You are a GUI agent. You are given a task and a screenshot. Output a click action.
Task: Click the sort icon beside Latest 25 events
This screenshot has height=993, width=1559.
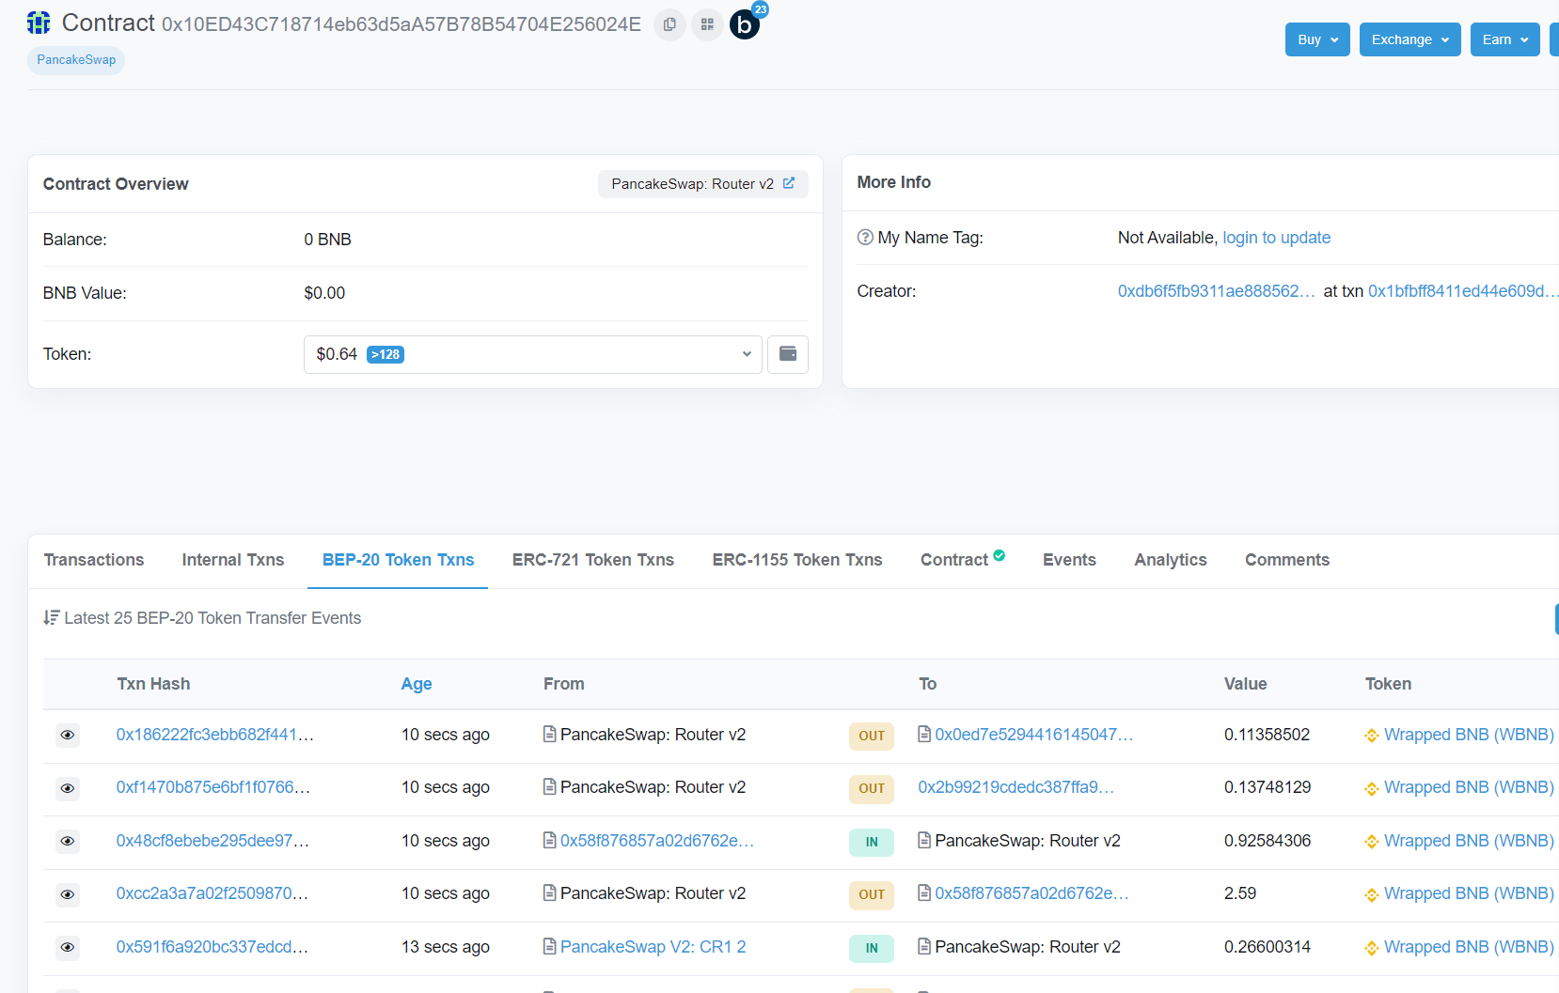51,617
